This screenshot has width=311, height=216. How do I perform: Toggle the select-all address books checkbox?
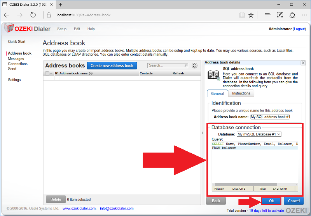[47, 73]
